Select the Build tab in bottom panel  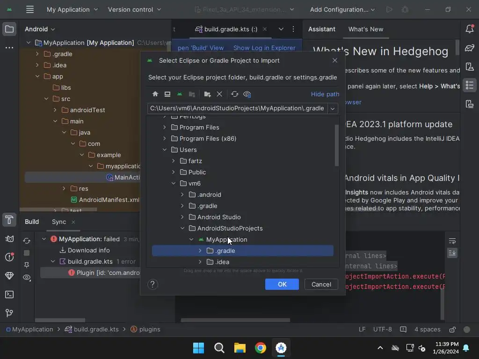pos(32,222)
